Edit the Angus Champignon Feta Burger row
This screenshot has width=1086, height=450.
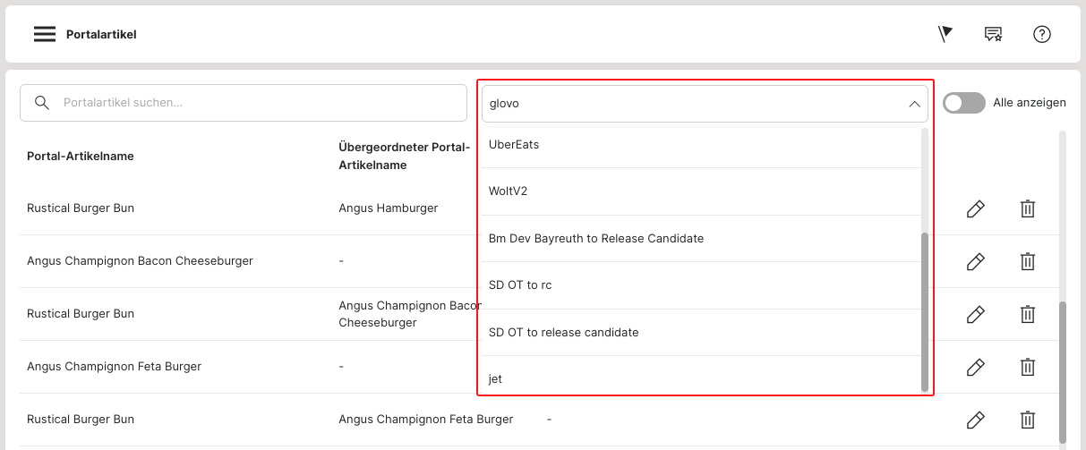click(976, 367)
